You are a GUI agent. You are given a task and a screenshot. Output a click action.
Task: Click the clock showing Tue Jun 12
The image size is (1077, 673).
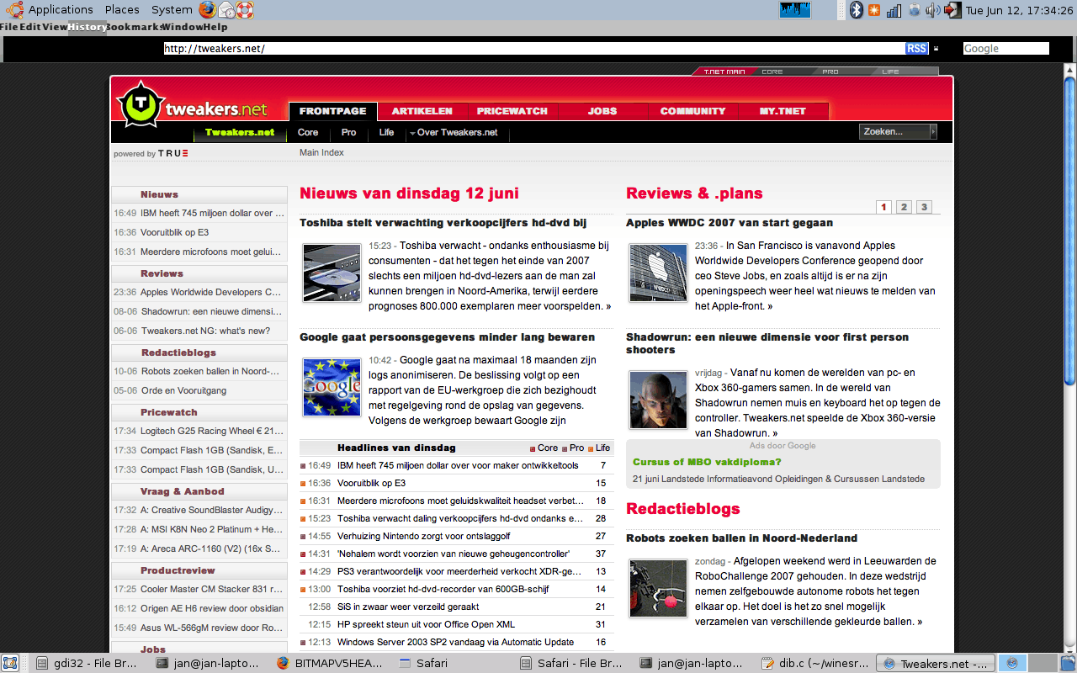point(1020,10)
